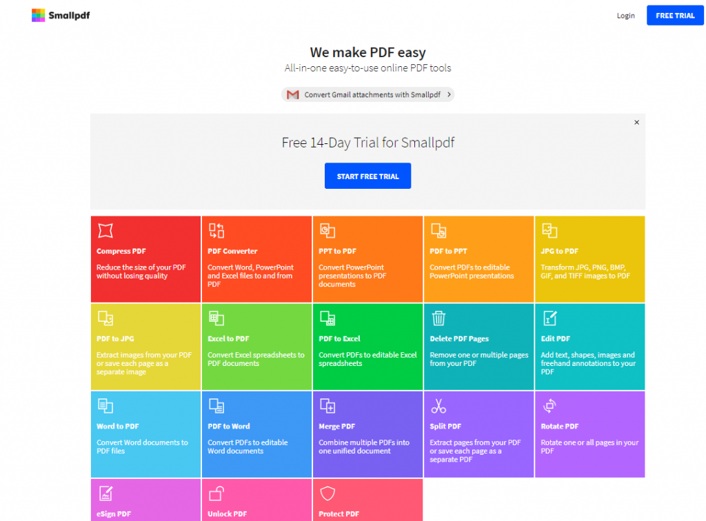706x521 pixels.
Task: Open the Delete PDF Pages title
Action: coord(459,339)
